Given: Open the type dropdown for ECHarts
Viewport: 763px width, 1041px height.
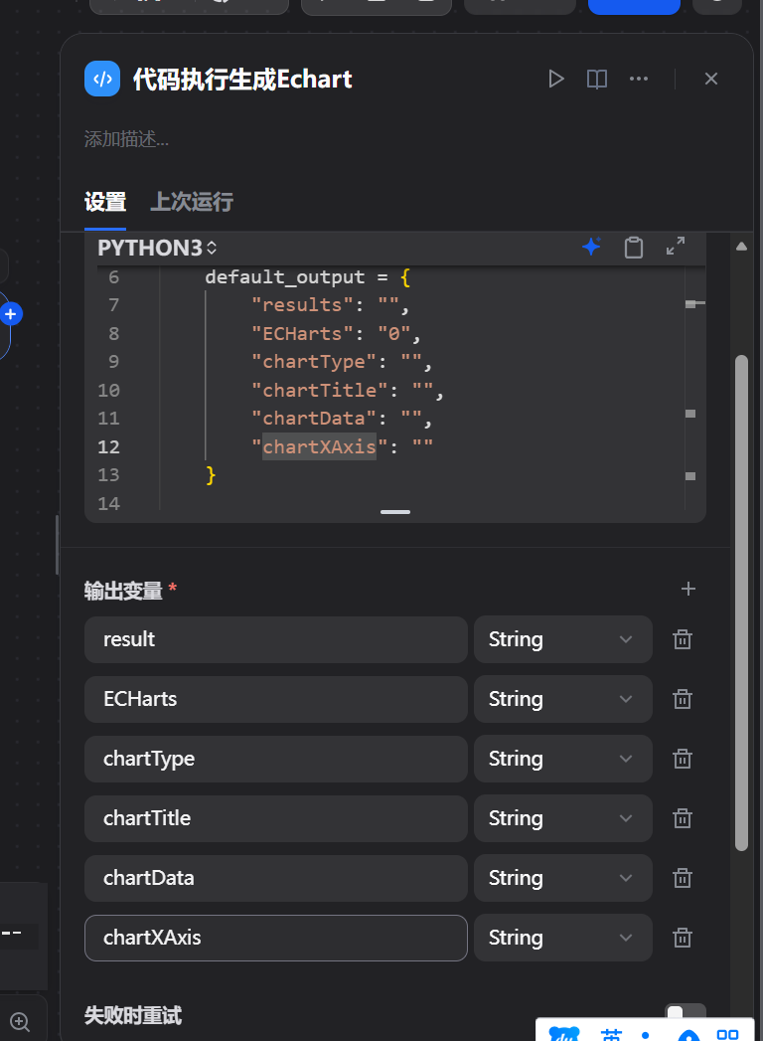Looking at the screenshot, I should tap(562, 699).
